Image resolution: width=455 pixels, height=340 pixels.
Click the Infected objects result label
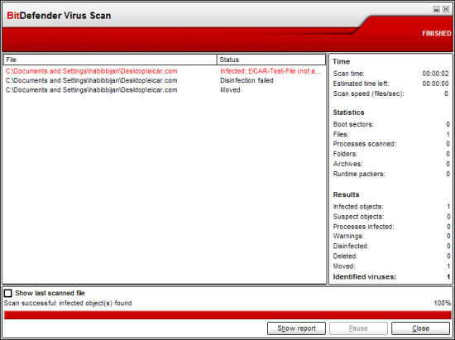pos(358,207)
